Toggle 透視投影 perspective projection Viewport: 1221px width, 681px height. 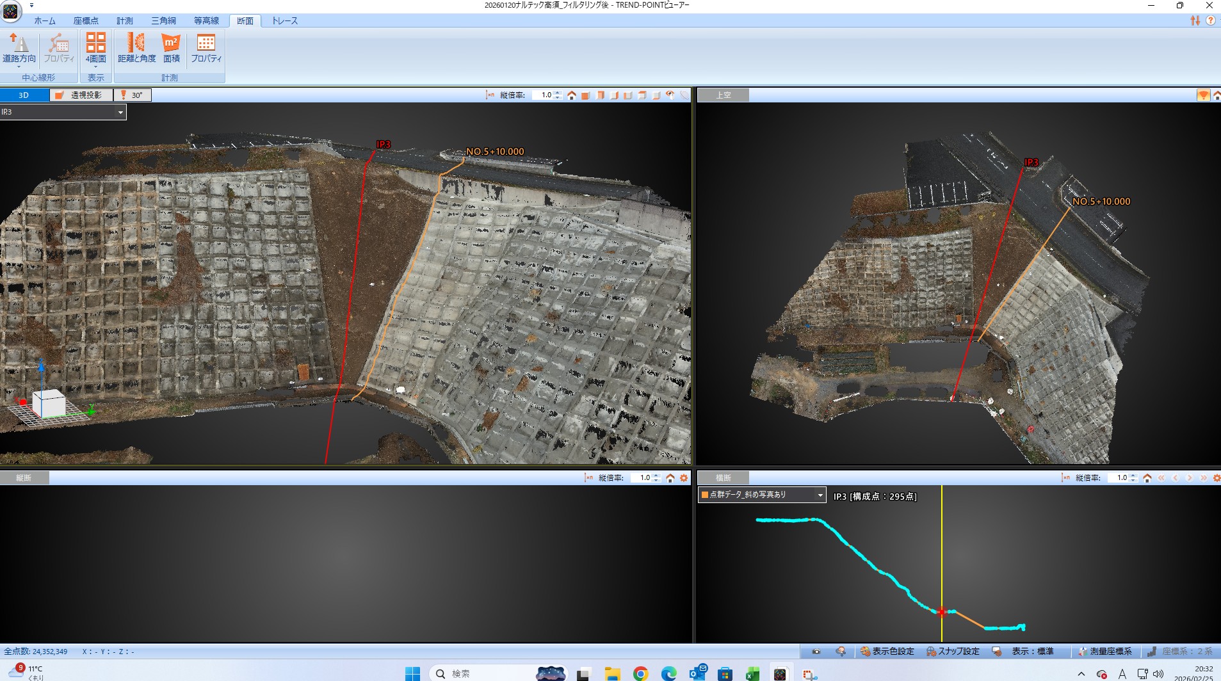tap(81, 95)
